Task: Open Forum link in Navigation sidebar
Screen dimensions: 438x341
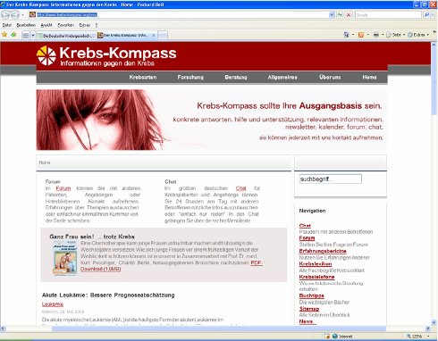Action: (307, 238)
